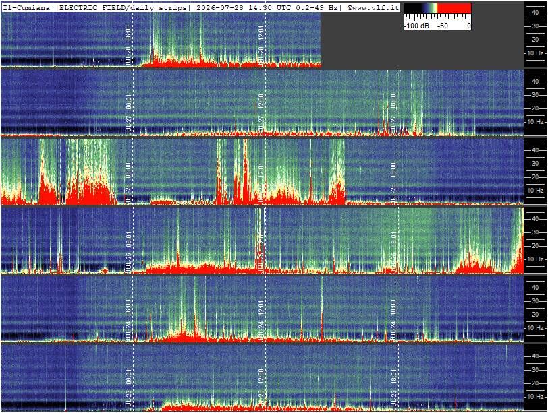Select the JUL 28 12:01 time marker
The image size is (548, 413).
tap(261, 45)
